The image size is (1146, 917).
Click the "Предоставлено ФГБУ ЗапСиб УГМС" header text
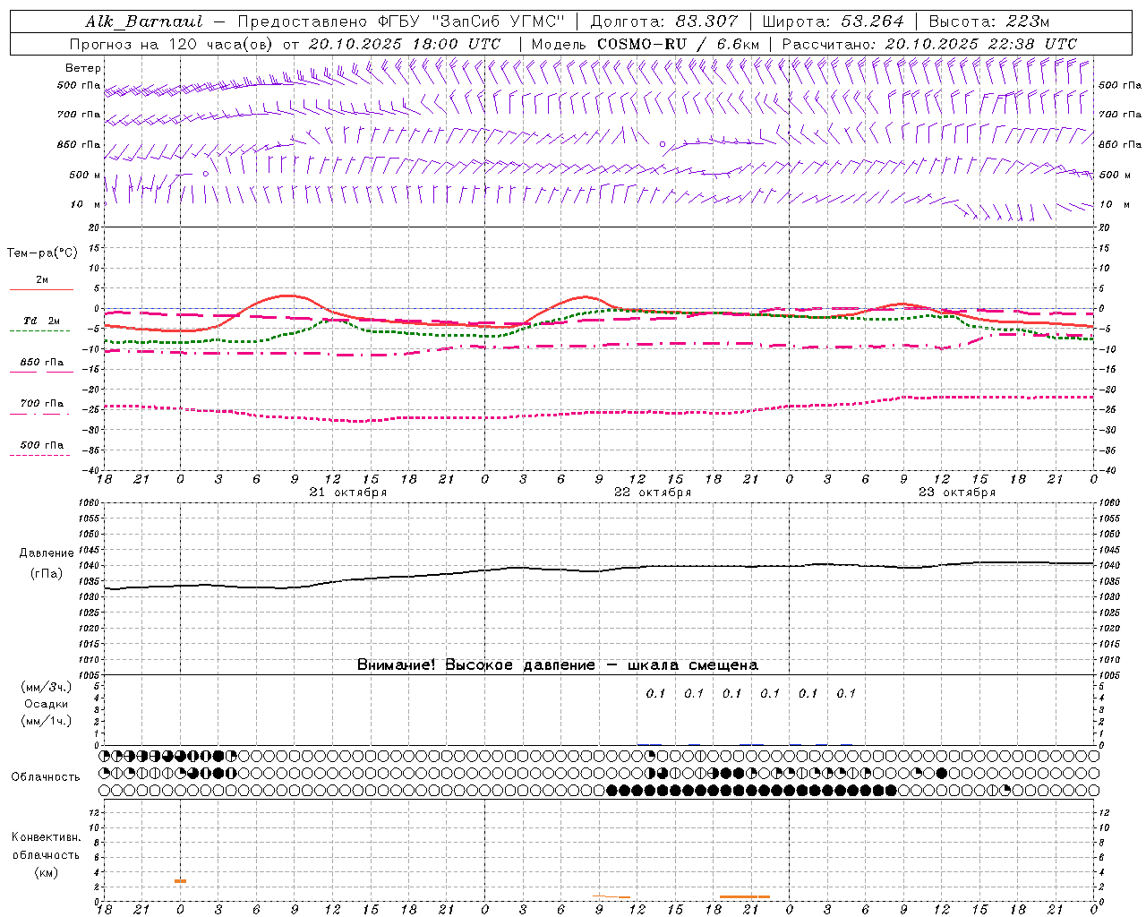(400, 21)
